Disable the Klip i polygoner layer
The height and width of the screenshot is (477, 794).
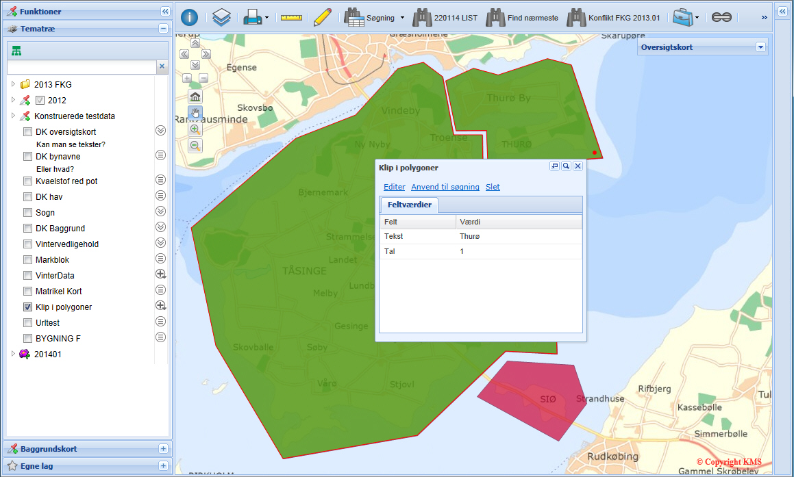[x=28, y=307]
